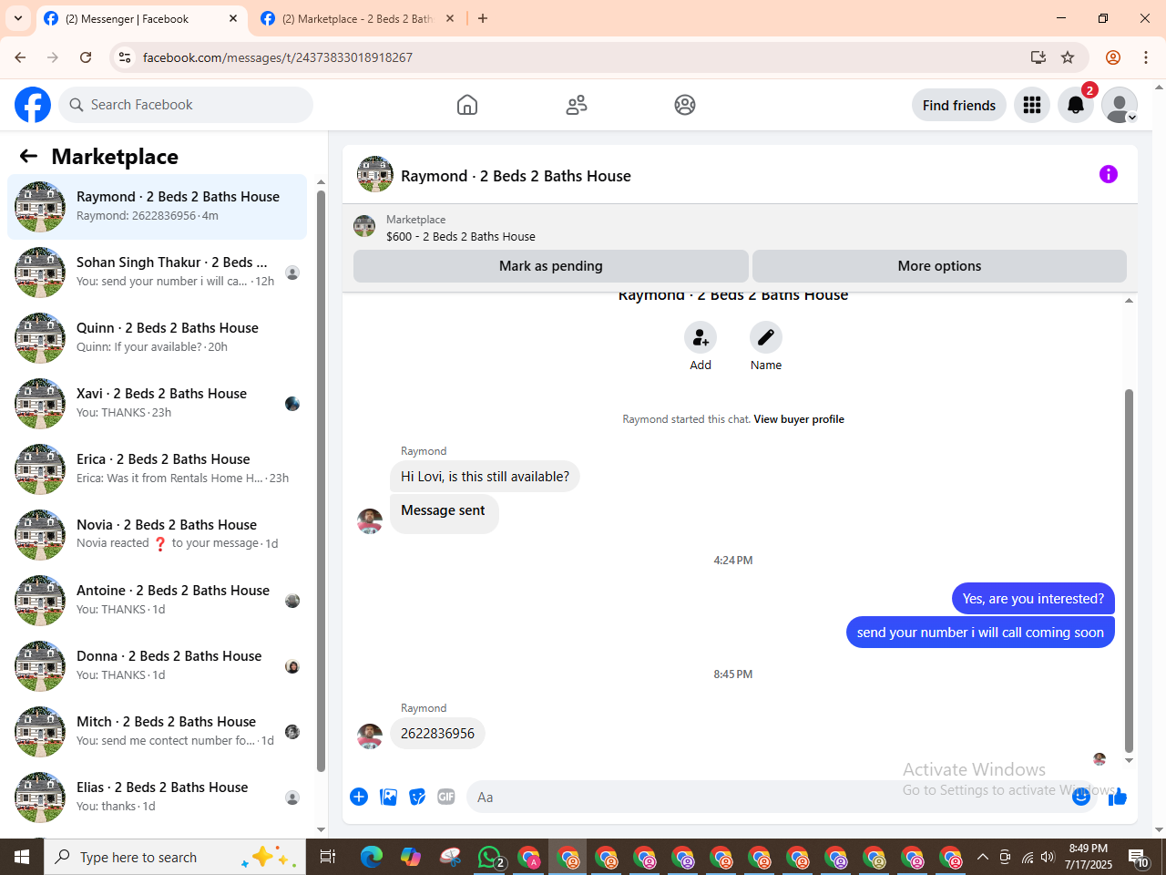Mark the listing as pending
The height and width of the screenshot is (875, 1166).
point(551,266)
